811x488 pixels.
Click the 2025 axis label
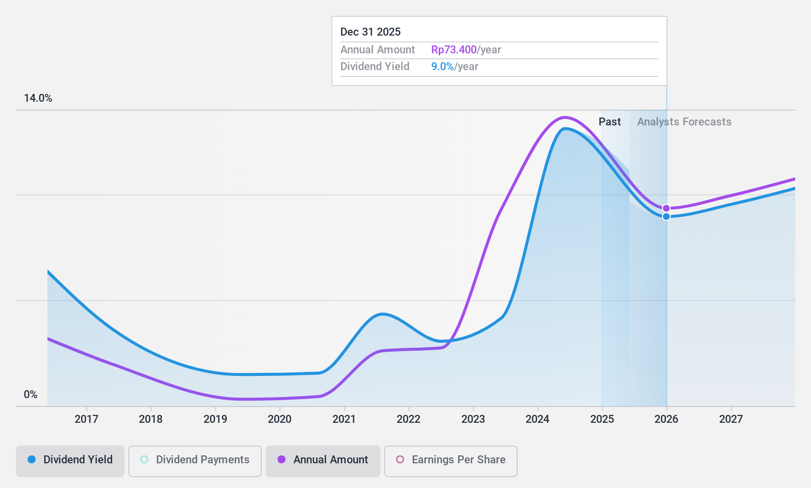[602, 419]
